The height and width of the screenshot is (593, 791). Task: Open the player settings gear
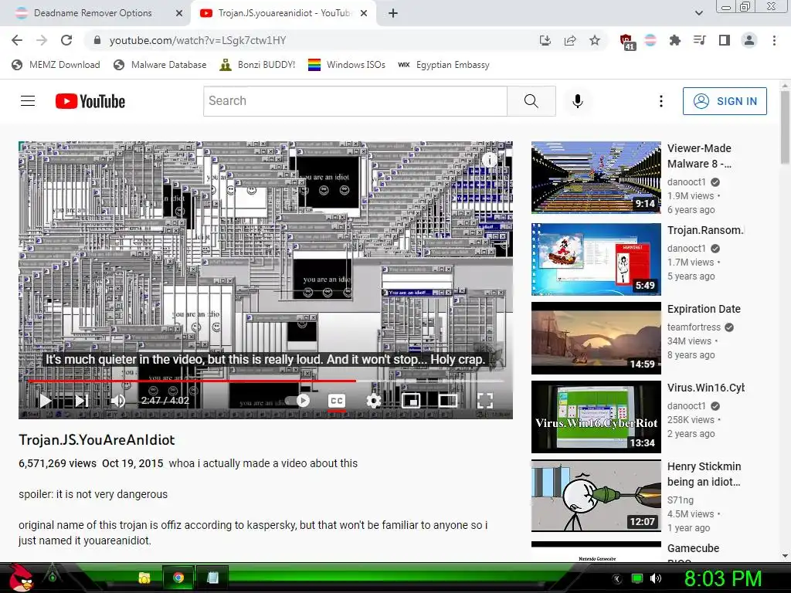coord(373,401)
